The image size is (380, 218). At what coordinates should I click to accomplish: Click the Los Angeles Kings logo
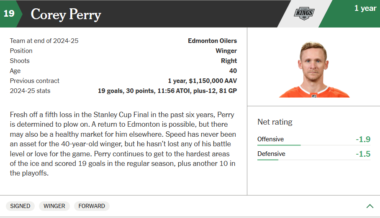[x=304, y=13]
